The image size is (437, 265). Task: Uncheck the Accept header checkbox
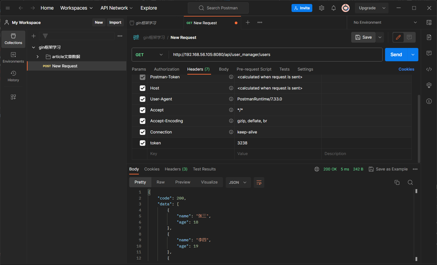(x=143, y=110)
